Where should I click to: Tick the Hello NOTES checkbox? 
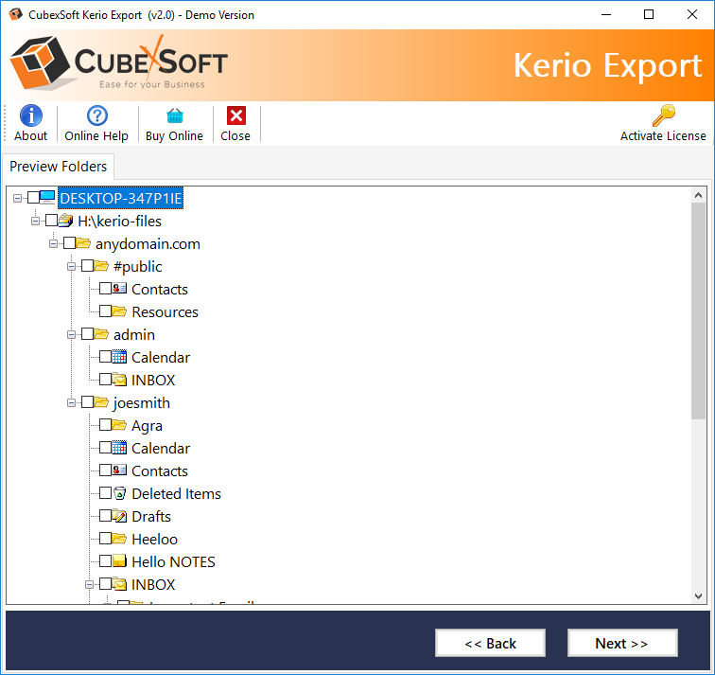tap(105, 560)
